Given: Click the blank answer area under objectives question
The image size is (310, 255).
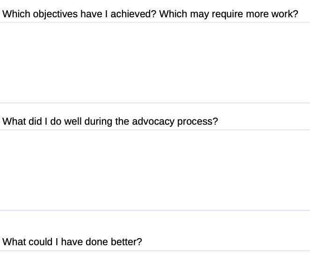Looking at the screenshot, I should (x=155, y=63).
